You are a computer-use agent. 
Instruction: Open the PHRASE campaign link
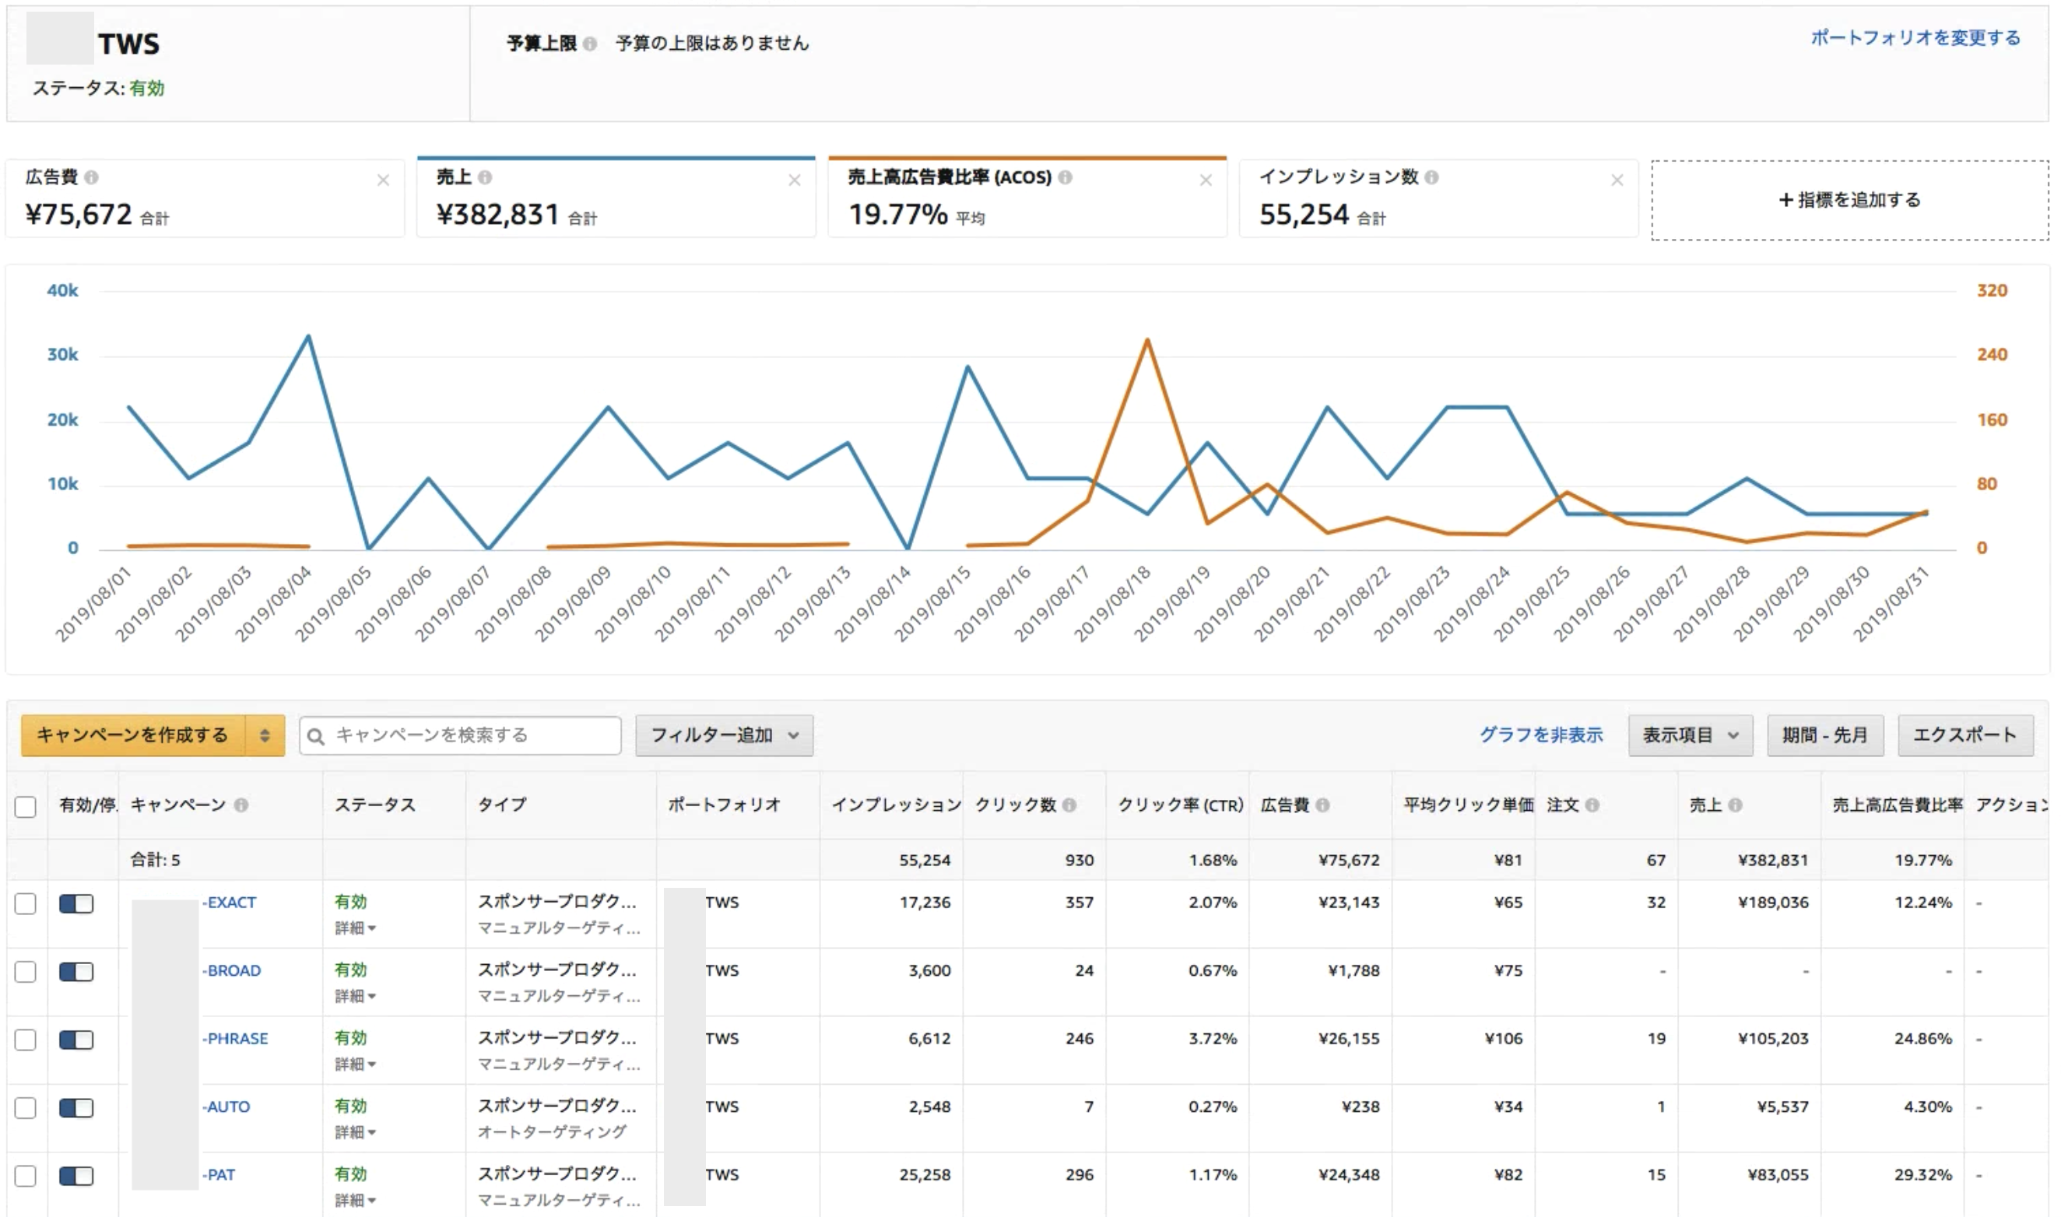[235, 1039]
